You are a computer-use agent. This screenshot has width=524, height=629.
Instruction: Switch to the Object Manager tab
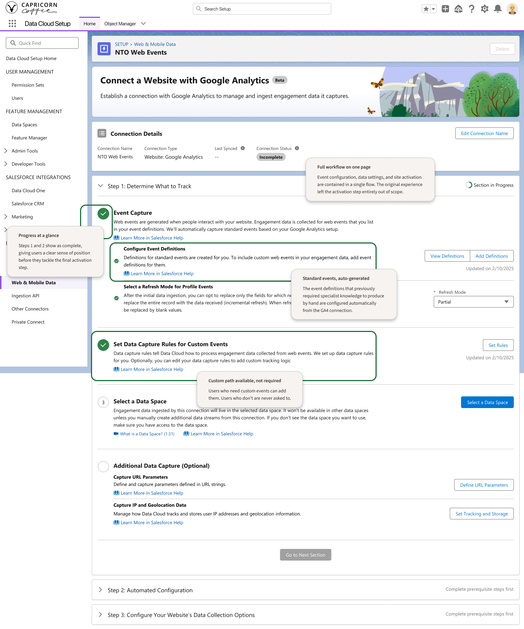coord(120,24)
